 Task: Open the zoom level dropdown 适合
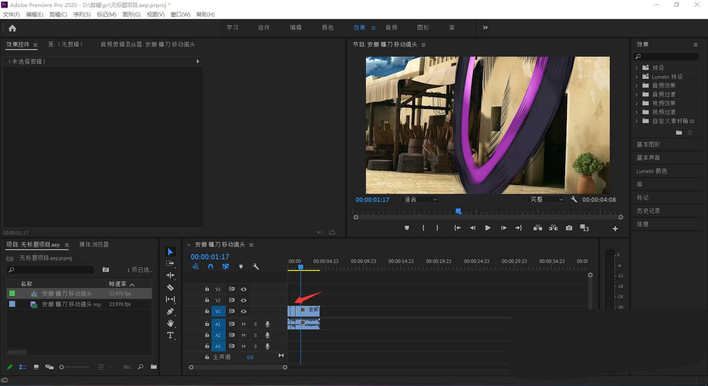(420, 200)
